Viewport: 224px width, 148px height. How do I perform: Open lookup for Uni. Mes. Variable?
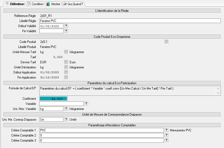point(66,109)
